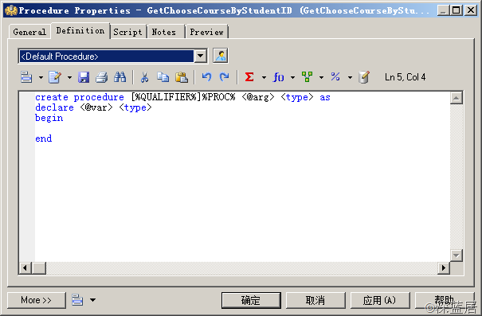This screenshot has height=316, width=482.
Task: Click the <@var> placeholder in code
Action: [96, 107]
